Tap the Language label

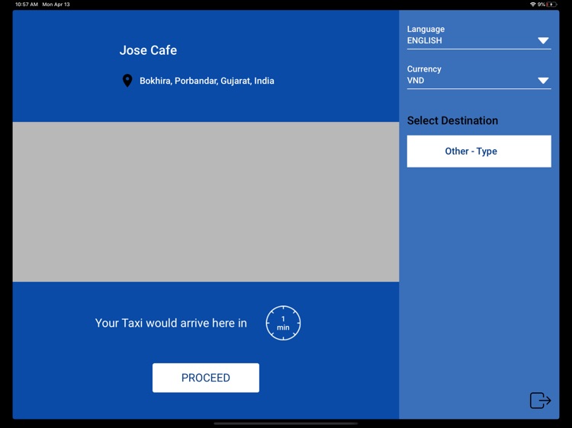(x=426, y=29)
